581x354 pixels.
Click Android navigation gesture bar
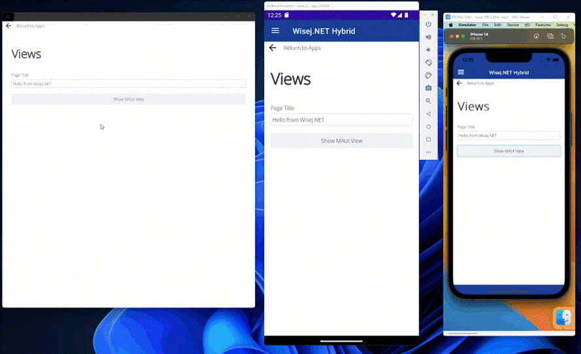click(x=341, y=341)
